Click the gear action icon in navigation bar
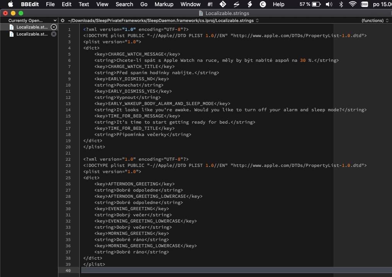392x277 pixels. (63, 20)
